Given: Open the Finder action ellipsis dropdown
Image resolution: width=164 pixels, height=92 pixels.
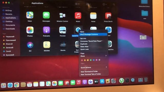Looking at the screenshot, I should tap(105, 4).
